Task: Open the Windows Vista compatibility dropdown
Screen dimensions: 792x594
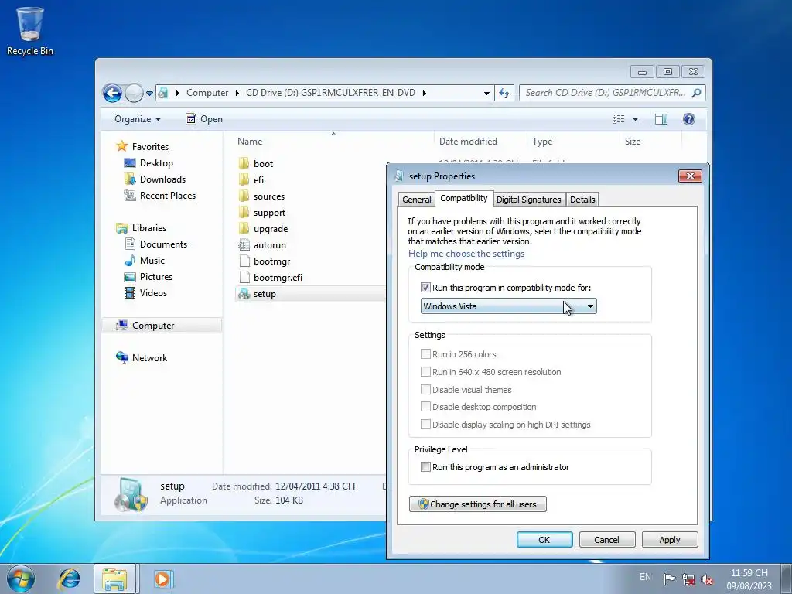Action: [x=509, y=306]
